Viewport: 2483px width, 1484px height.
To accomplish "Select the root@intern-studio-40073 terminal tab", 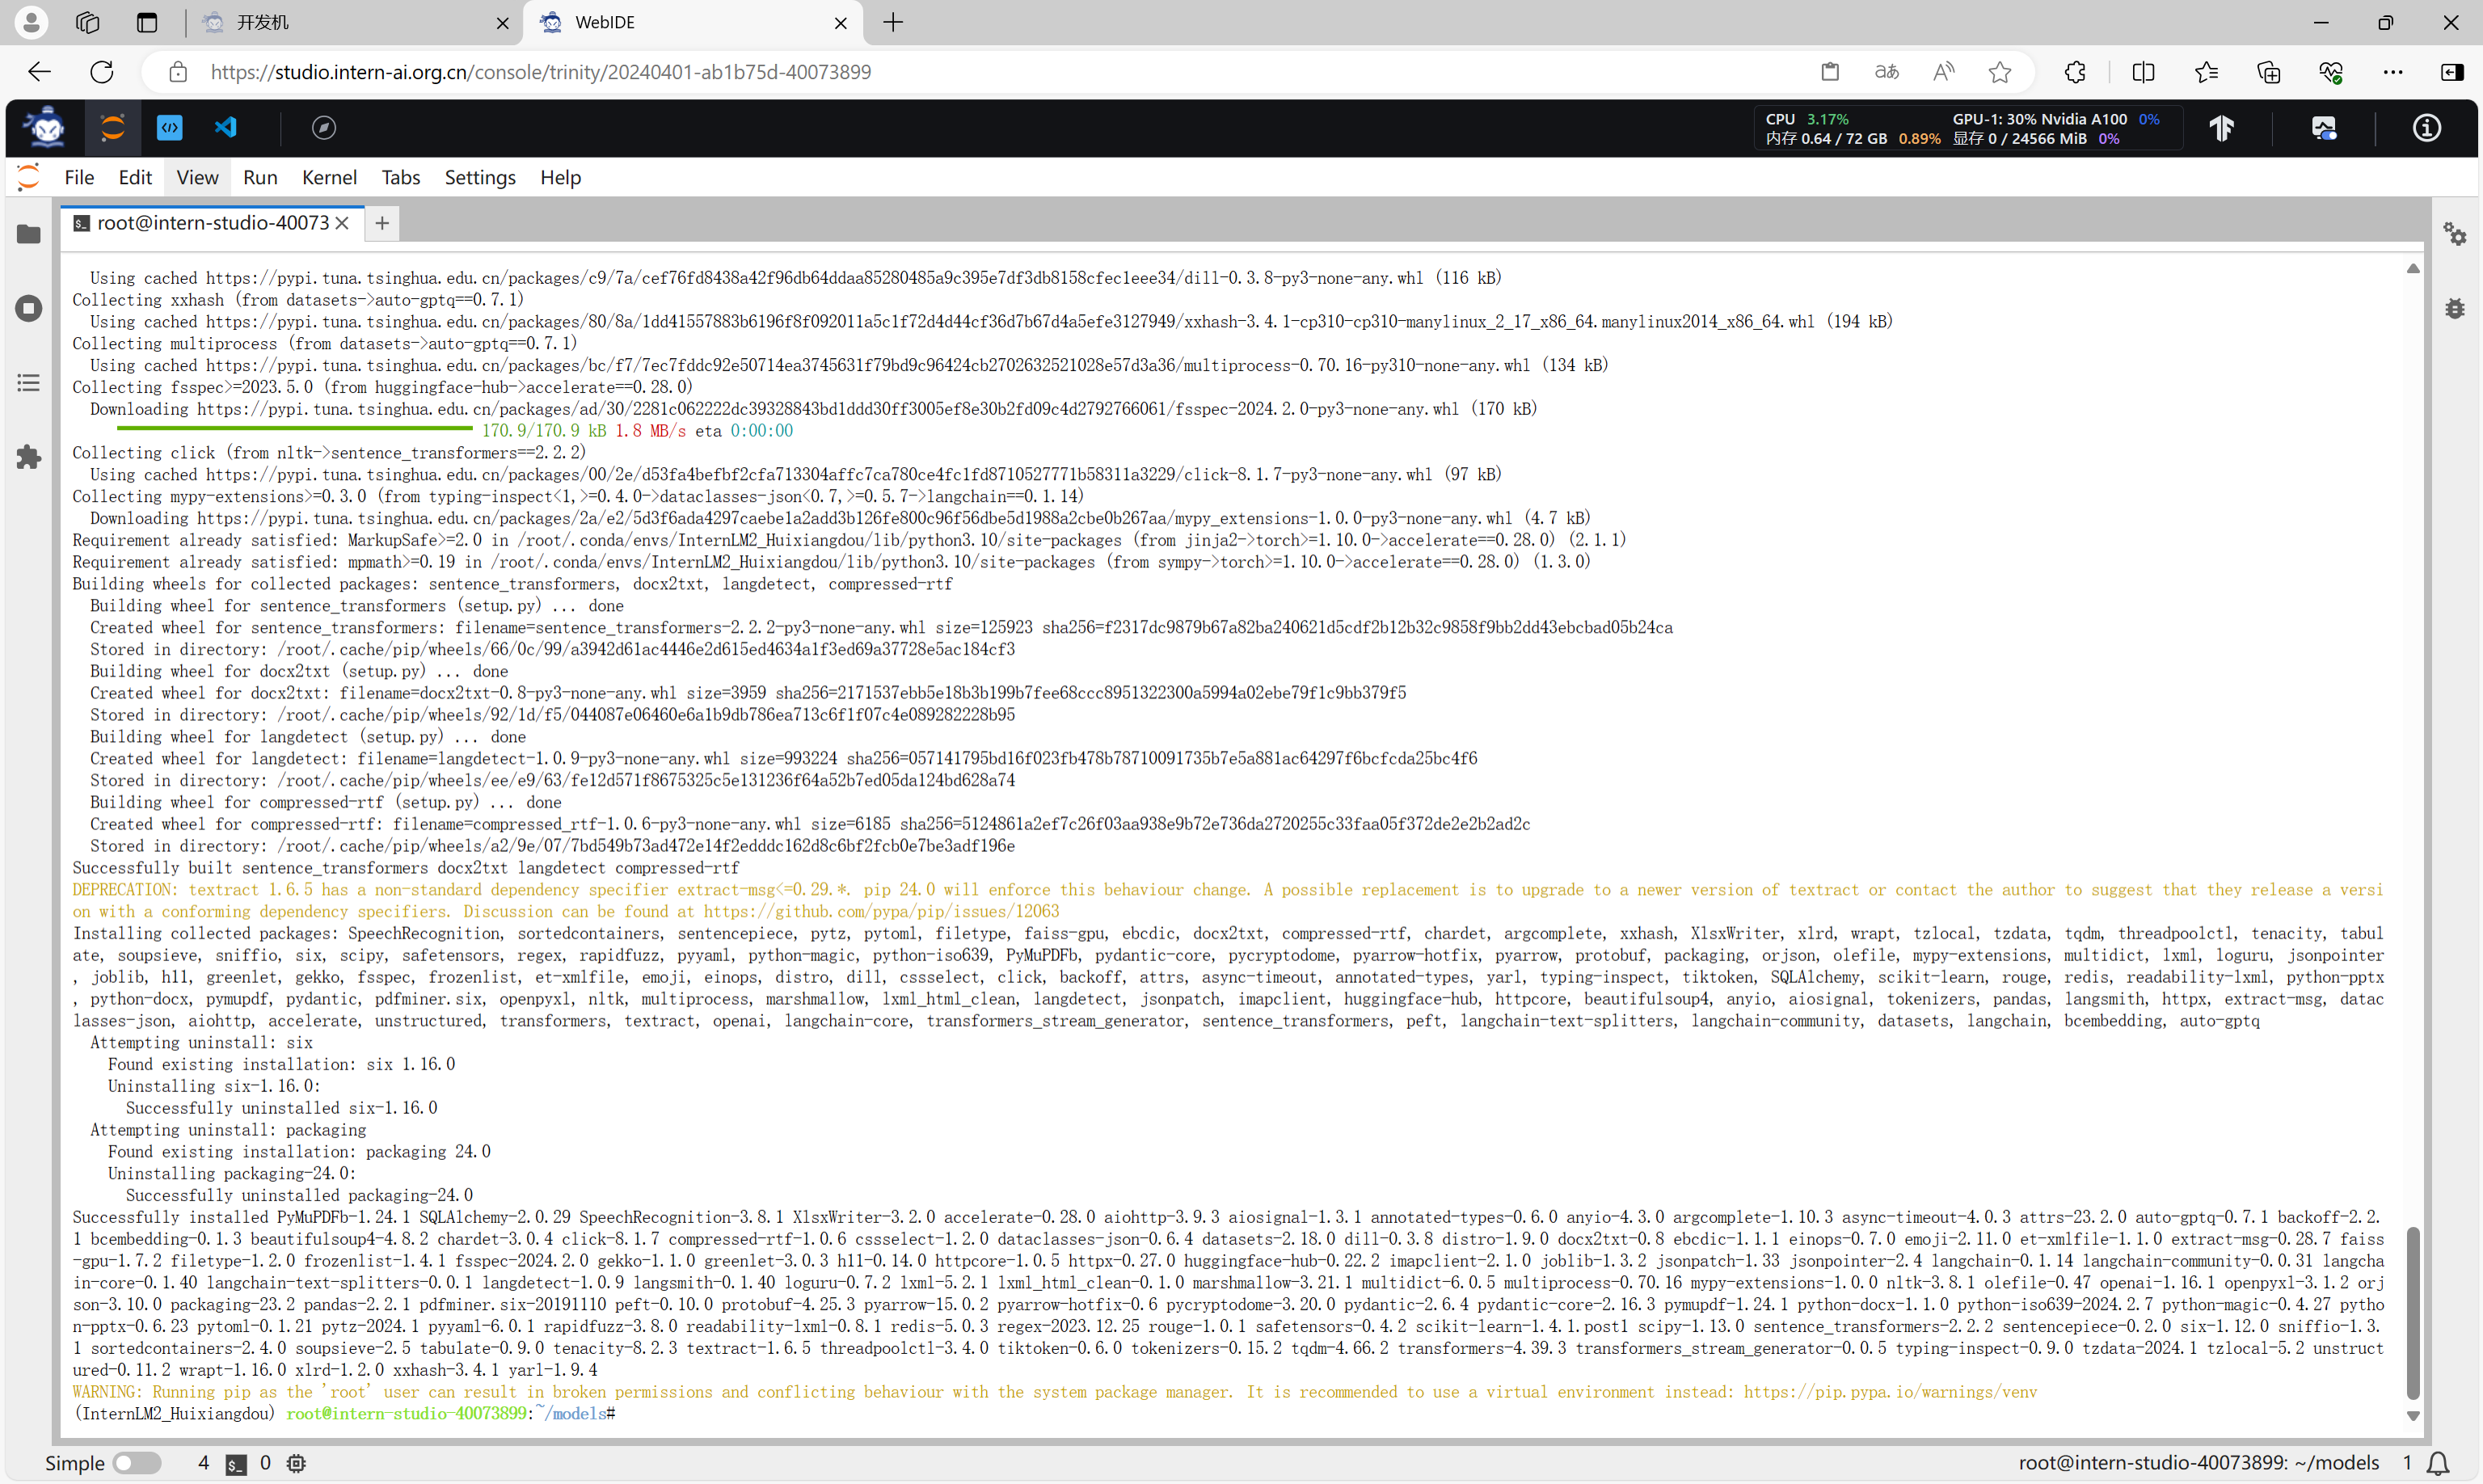I will tap(212, 223).
